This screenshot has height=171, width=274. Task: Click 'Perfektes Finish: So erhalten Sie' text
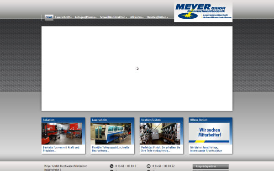tap(160, 147)
